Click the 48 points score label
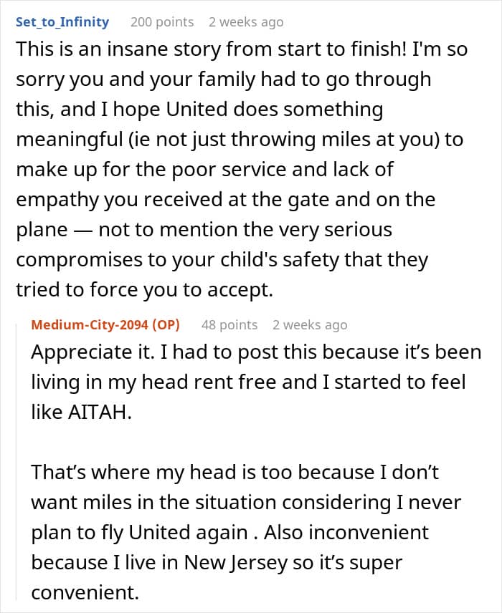Image resolution: width=502 pixels, height=613 pixels. [x=229, y=324]
